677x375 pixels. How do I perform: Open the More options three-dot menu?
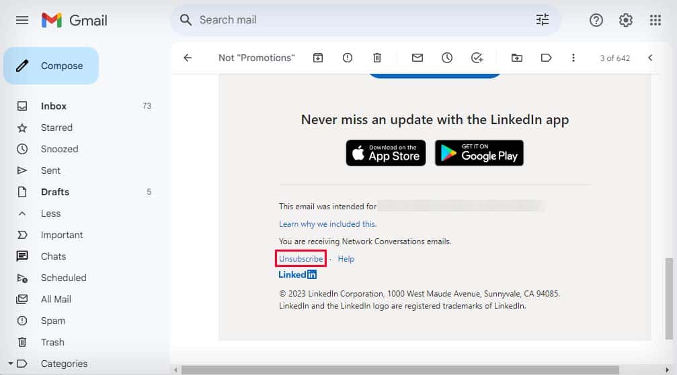(573, 58)
